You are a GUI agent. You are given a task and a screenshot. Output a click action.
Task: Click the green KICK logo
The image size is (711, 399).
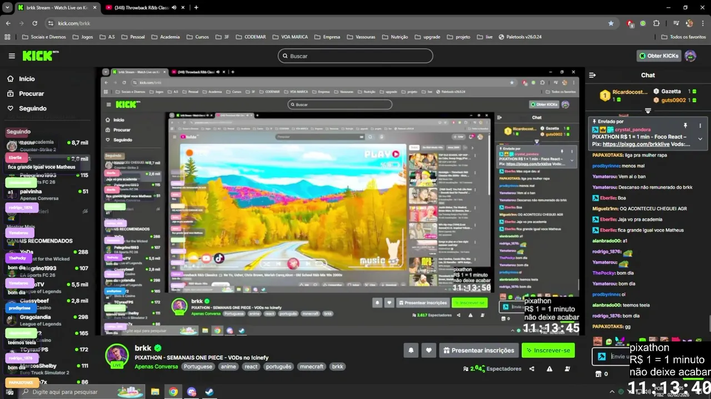40,55
